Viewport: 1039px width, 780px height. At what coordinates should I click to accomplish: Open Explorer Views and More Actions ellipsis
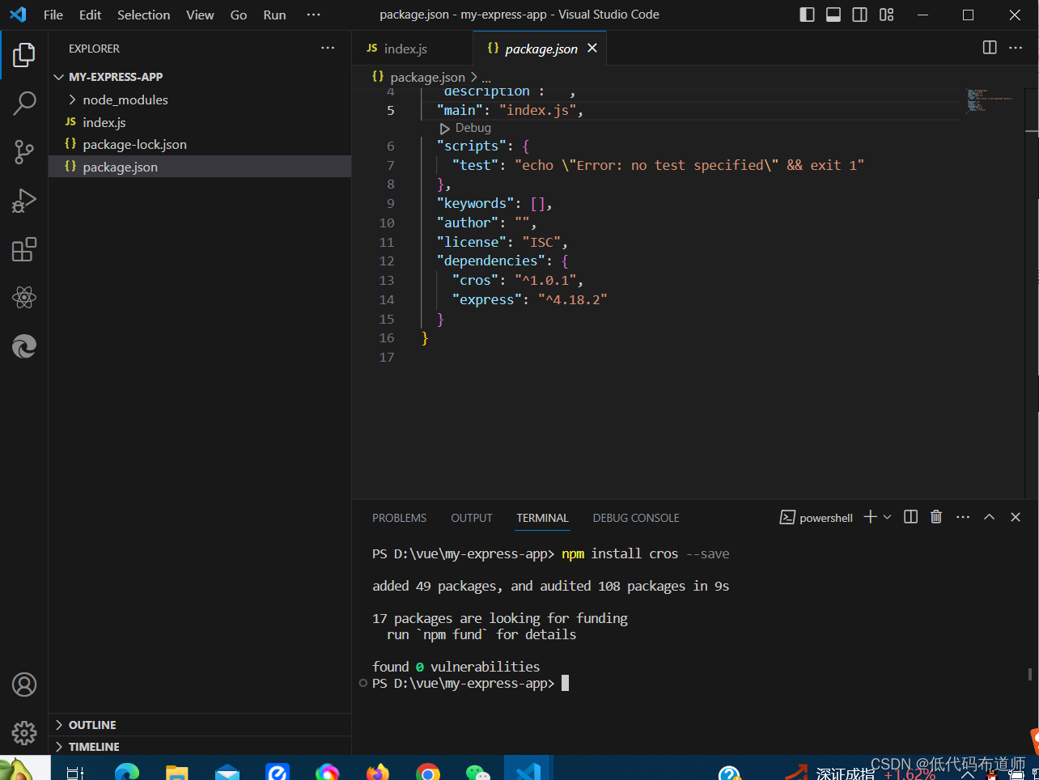328,48
